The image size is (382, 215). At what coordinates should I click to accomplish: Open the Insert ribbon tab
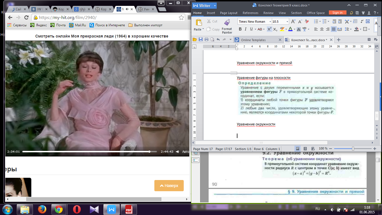click(x=211, y=13)
